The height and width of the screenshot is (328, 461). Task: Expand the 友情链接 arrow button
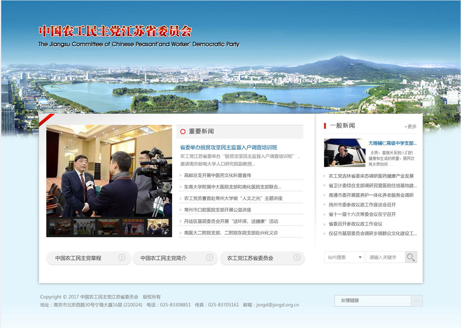(x=417, y=301)
